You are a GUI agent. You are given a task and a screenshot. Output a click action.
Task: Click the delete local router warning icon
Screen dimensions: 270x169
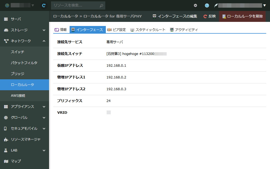pyautogui.click(x=224, y=16)
